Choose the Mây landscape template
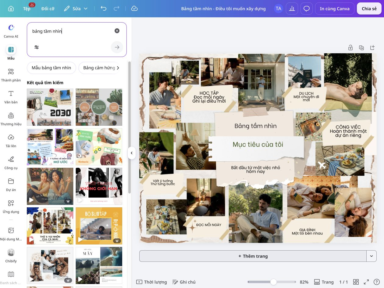 click(x=99, y=265)
